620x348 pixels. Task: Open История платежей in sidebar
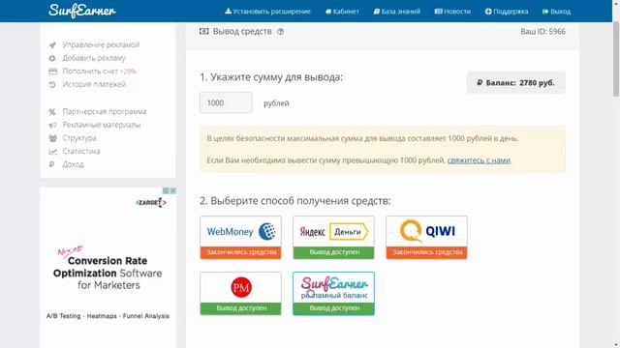[x=94, y=84]
